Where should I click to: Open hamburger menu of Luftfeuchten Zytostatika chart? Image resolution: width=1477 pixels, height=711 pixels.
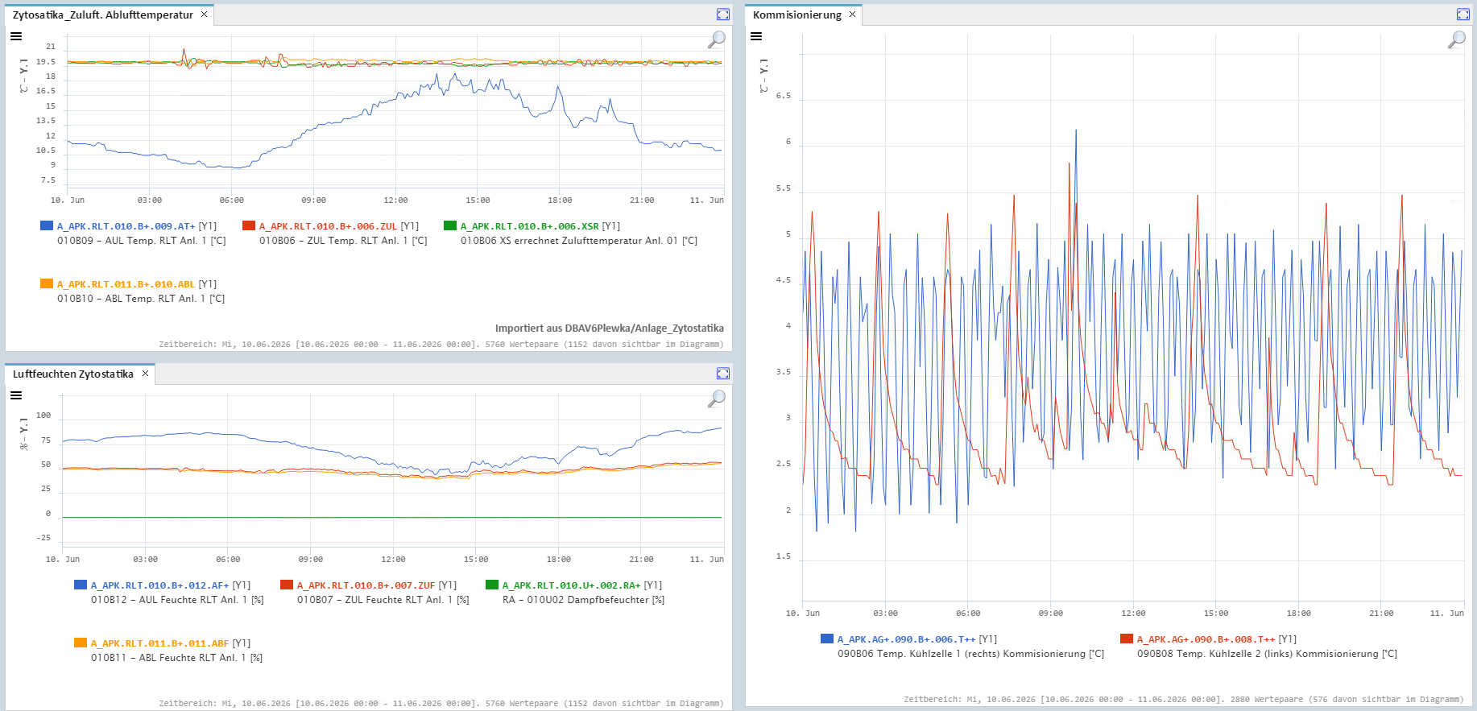tap(16, 395)
